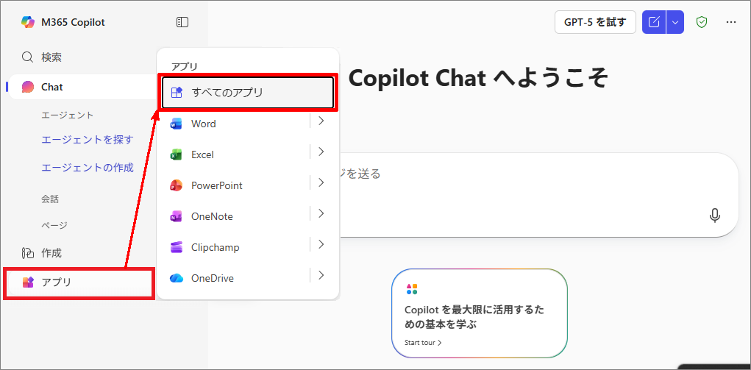Click the green shield protection icon

point(702,22)
